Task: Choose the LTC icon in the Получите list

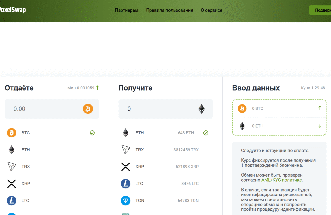Action: click(x=126, y=184)
